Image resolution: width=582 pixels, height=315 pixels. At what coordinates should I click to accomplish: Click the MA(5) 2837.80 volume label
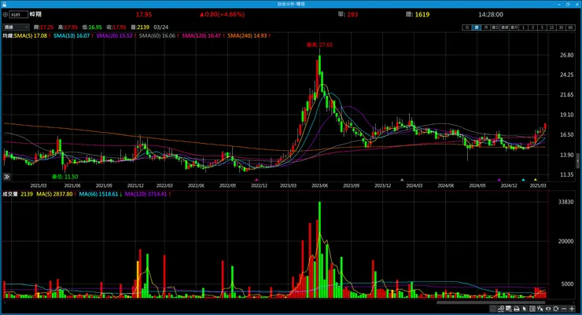[x=54, y=194]
